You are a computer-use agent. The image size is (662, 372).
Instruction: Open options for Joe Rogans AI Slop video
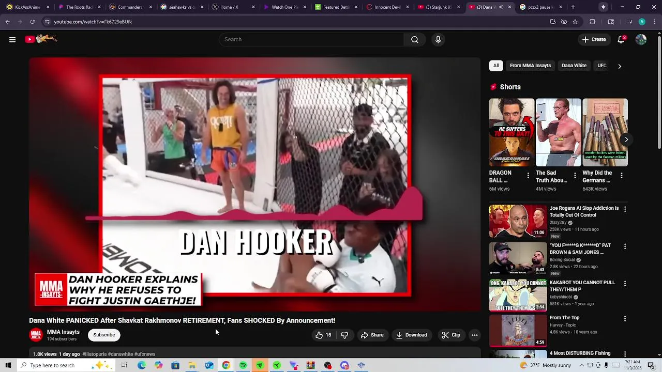(625, 209)
